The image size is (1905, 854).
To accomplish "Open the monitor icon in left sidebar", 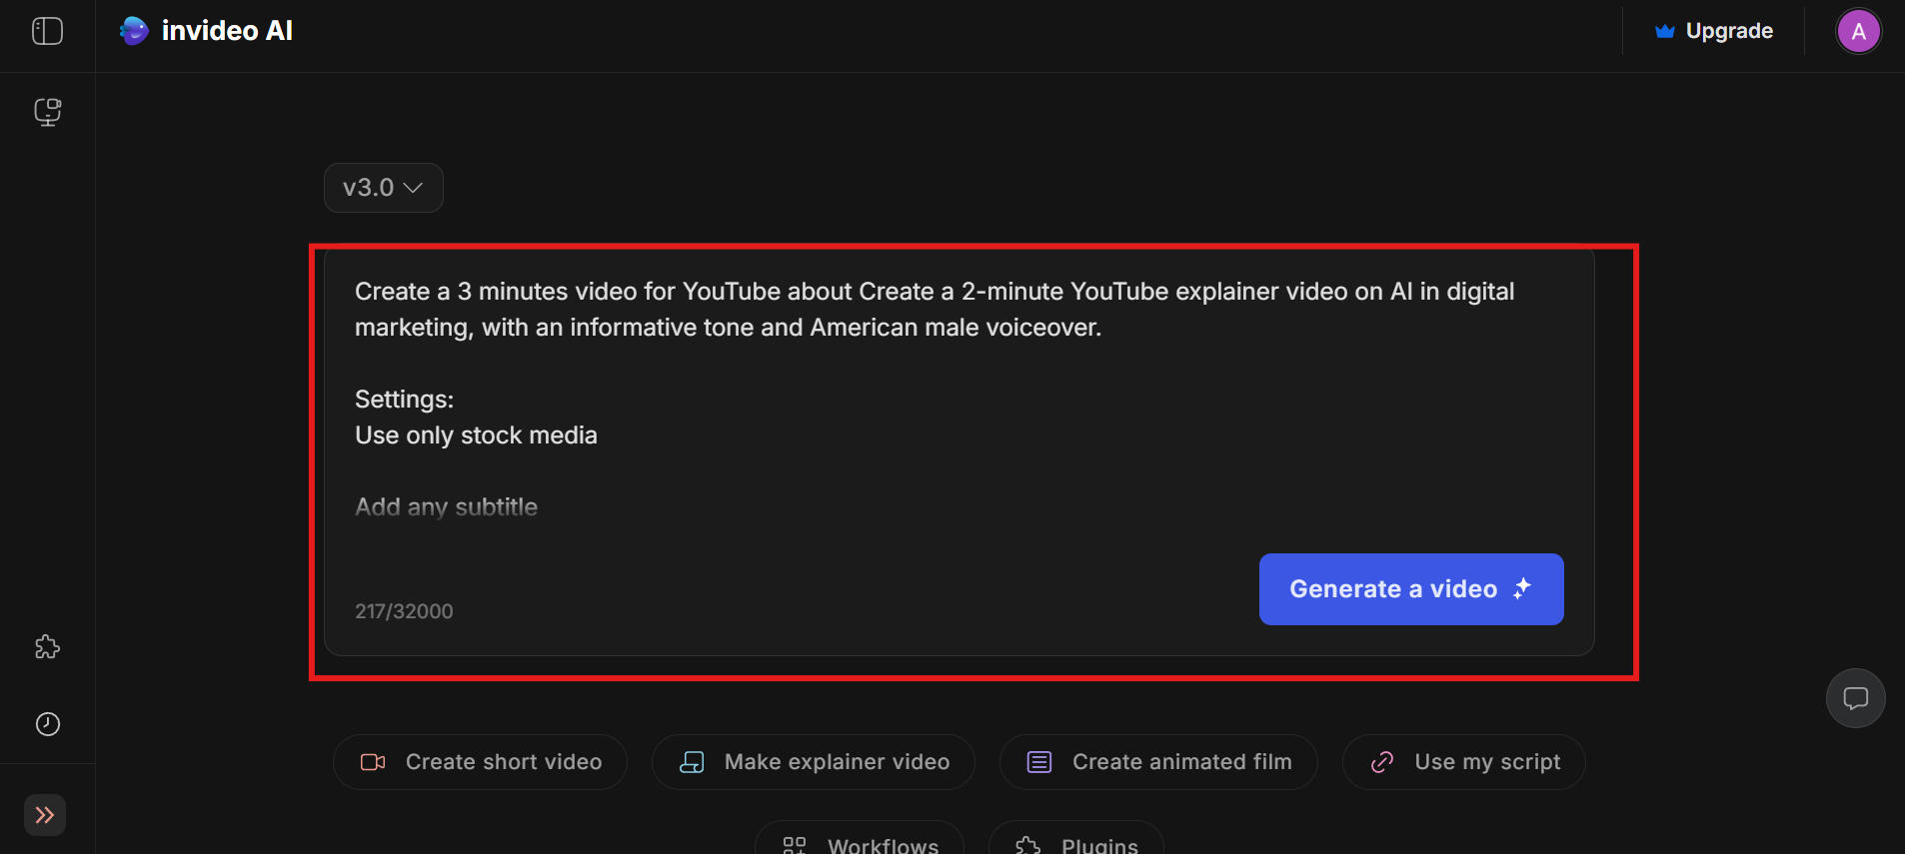I will pyautogui.click(x=47, y=111).
